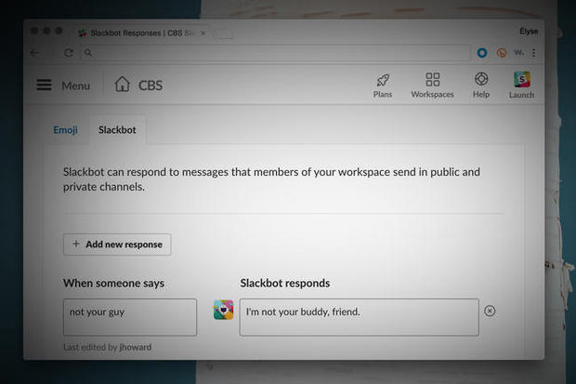The image size is (576, 384).
Task: Click the Menu label
Action: [x=75, y=86]
